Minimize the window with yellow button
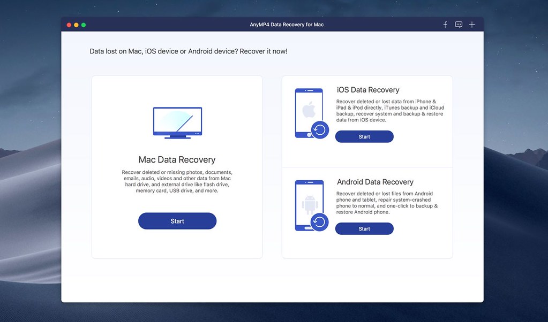 [76, 25]
